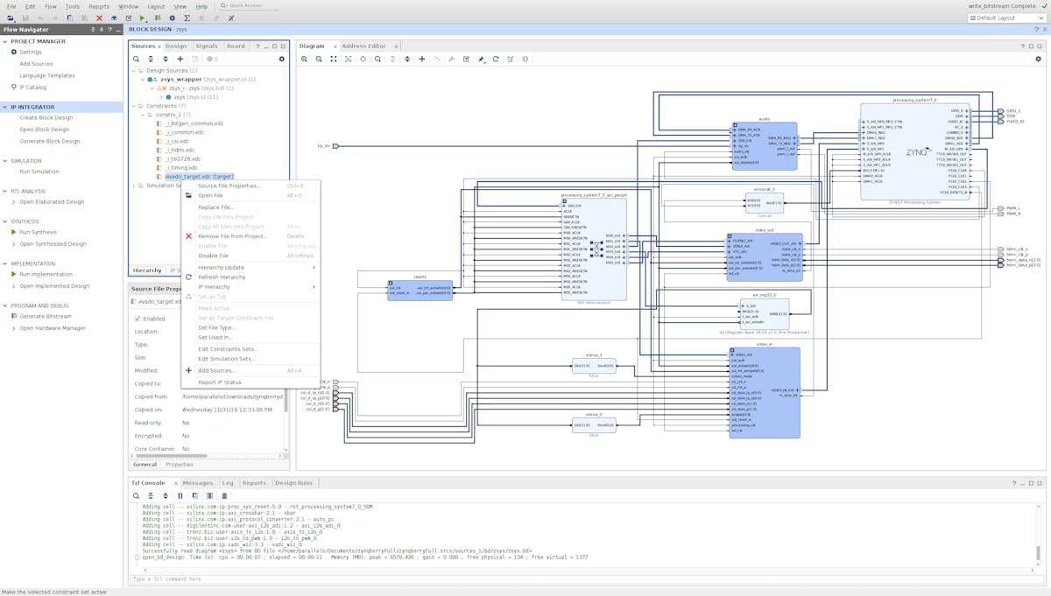Click Generate Bitstream in Flow Navigator

(46, 316)
